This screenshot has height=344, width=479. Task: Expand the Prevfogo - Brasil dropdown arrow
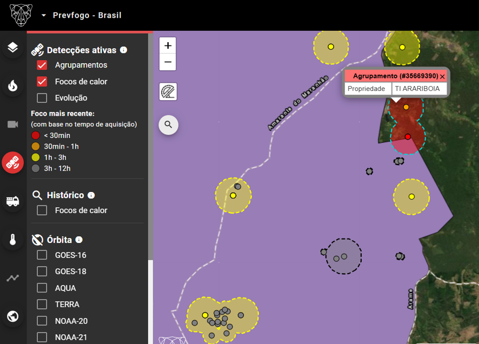click(44, 15)
